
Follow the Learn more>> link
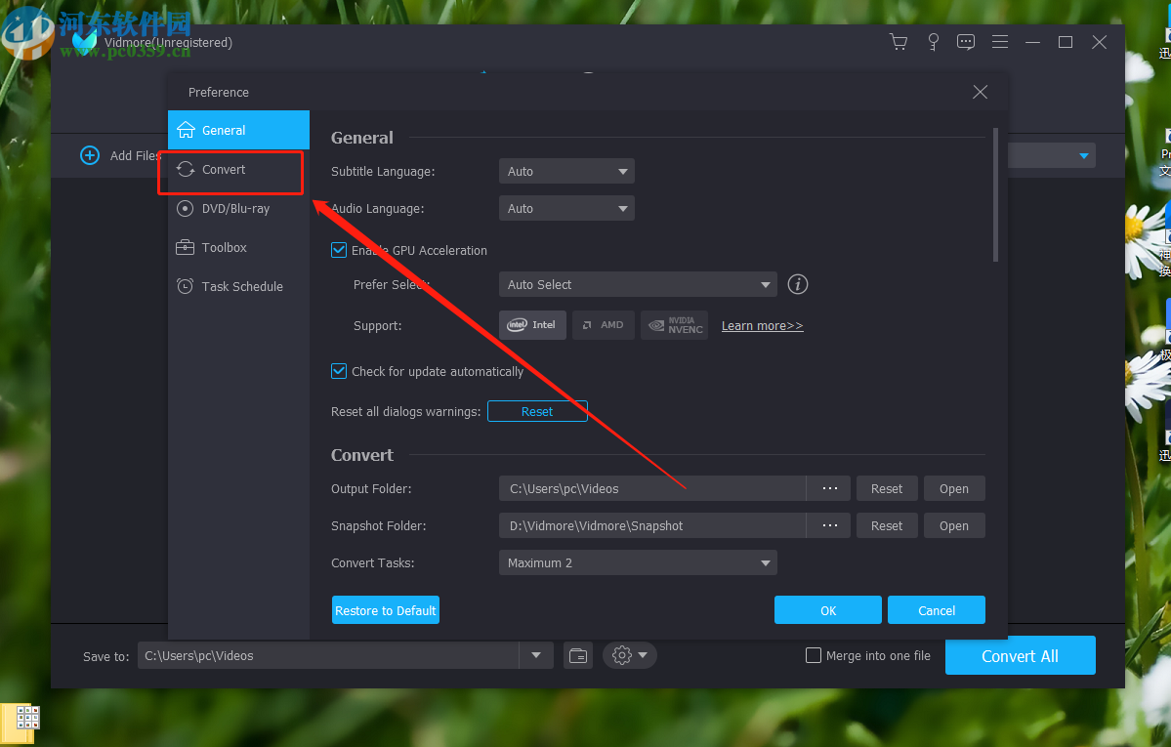[x=762, y=326]
